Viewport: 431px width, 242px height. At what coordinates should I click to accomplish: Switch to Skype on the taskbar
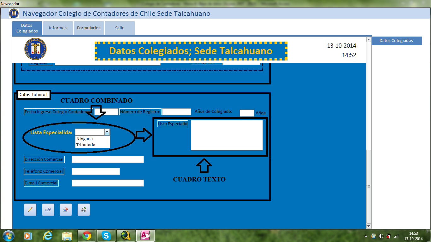click(106, 236)
